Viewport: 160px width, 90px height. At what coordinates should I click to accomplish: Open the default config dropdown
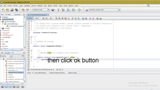(49, 10)
